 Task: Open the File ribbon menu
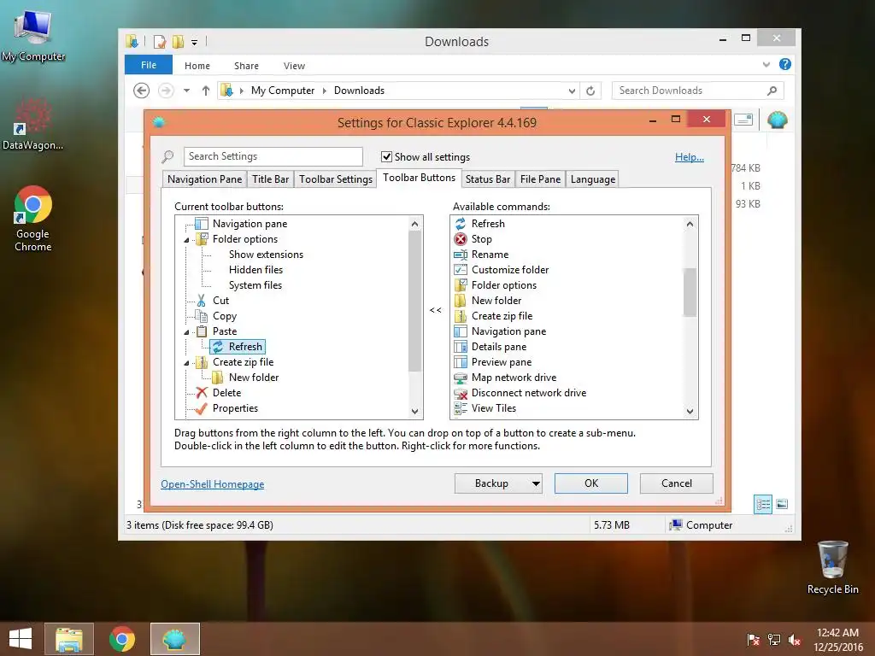click(x=149, y=65)
